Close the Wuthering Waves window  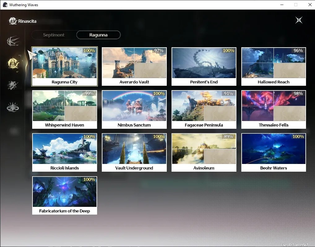[310, 5]
